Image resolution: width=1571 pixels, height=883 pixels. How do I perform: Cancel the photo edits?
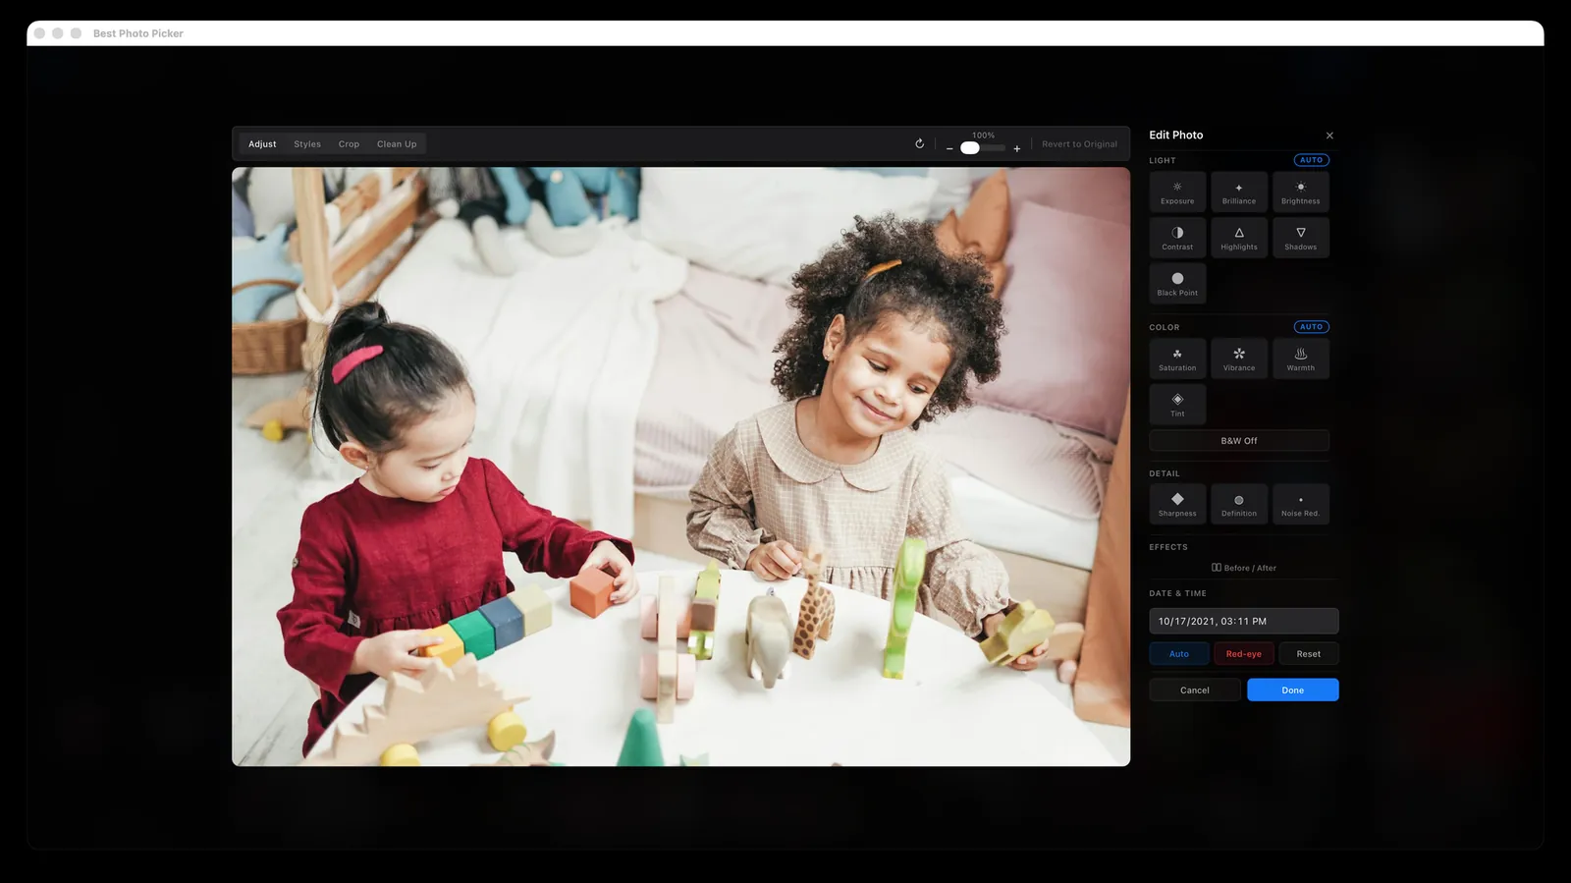click(1195, 690)
